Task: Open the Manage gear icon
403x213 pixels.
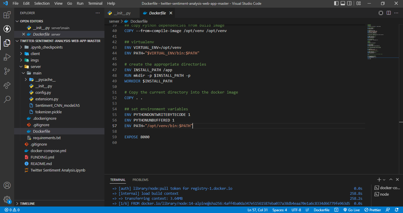Action: (x=7, y=199)
